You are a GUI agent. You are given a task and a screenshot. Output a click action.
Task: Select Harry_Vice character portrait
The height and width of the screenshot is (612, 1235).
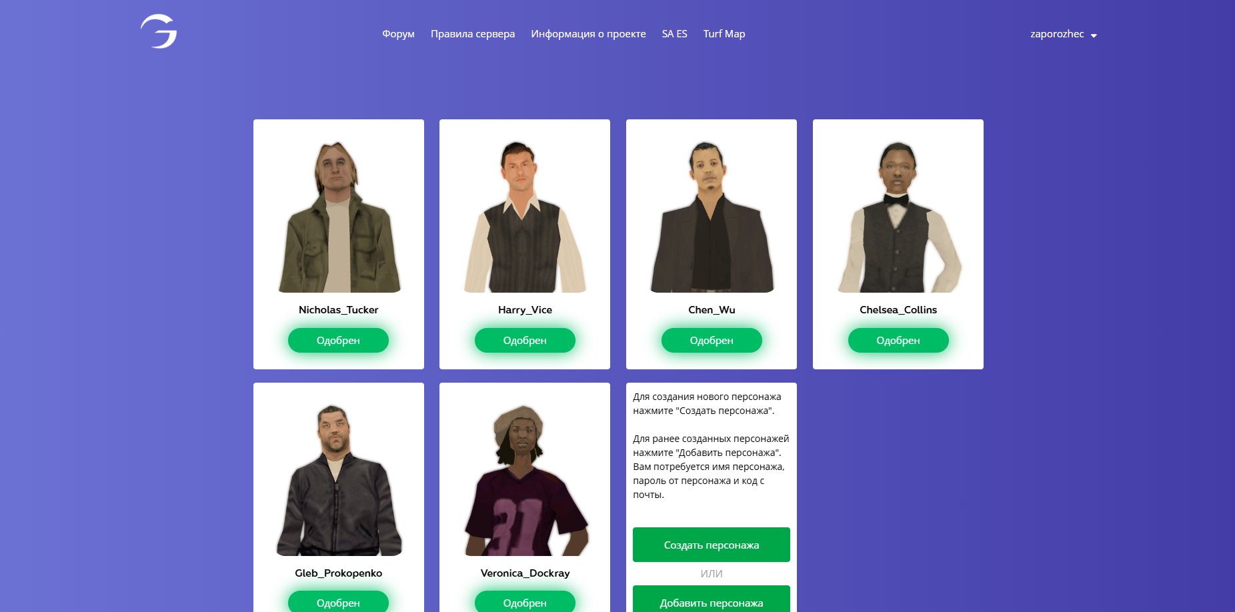click(x=525, y=216)
